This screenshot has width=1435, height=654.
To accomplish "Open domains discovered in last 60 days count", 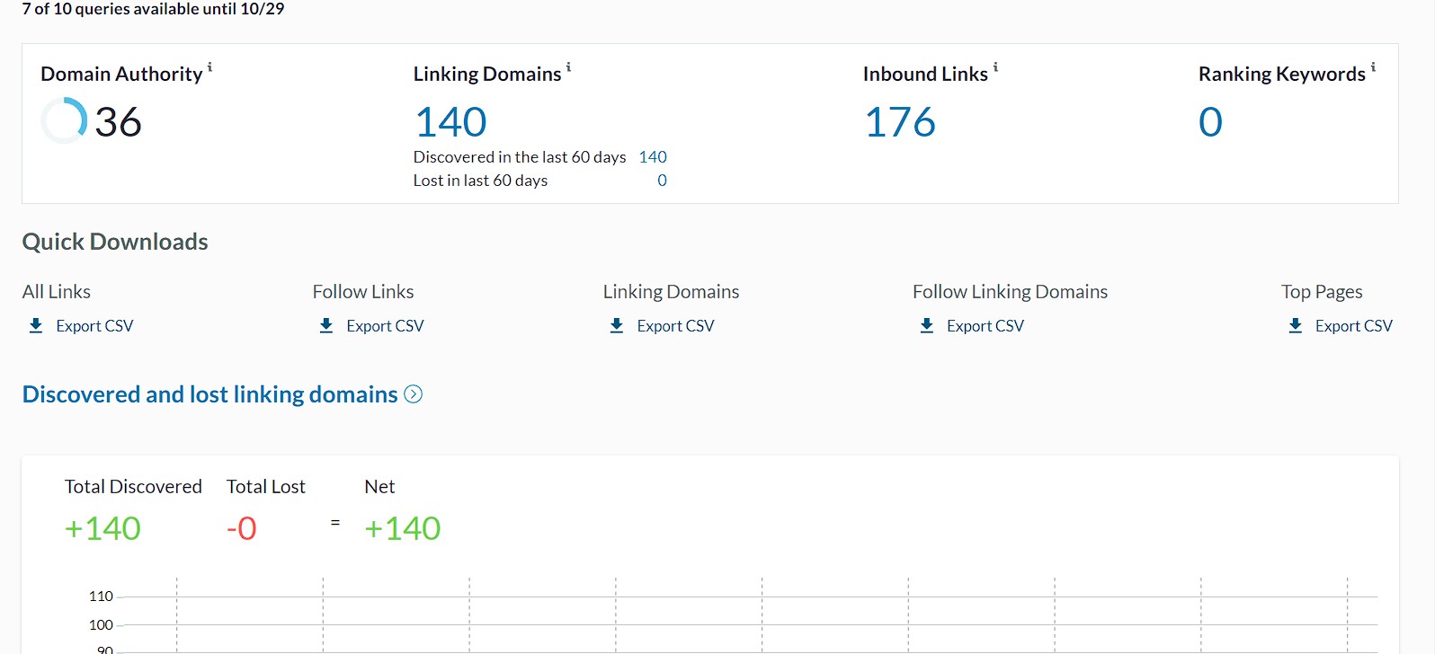I will pos(653,157).
